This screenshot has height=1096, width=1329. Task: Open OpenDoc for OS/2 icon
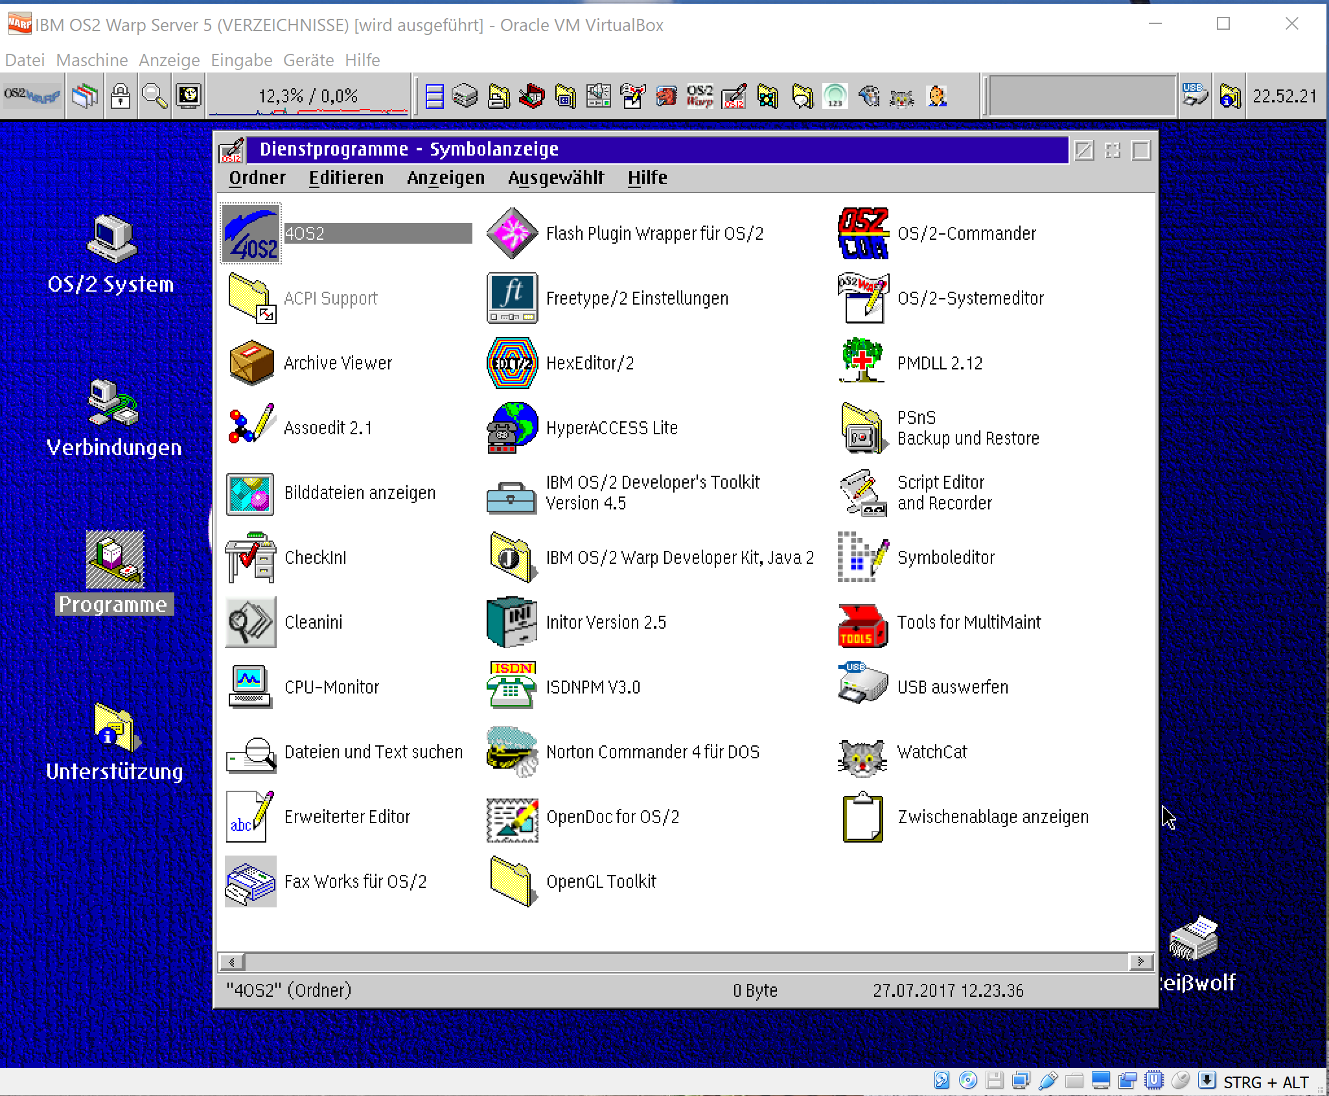512,820
